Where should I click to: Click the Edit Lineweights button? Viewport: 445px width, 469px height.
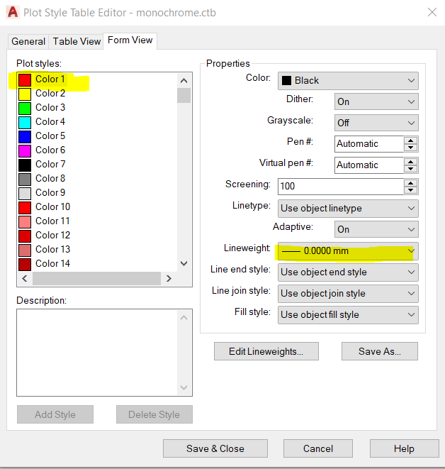(x=266, y=351)
